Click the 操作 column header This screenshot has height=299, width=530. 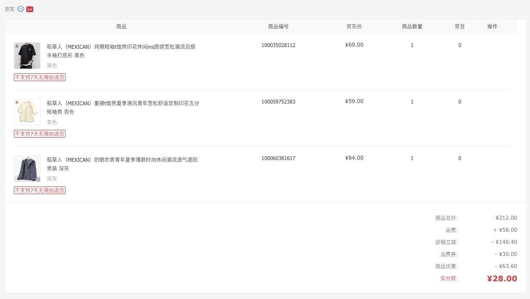pyautogui.click(x=492, y=26)
